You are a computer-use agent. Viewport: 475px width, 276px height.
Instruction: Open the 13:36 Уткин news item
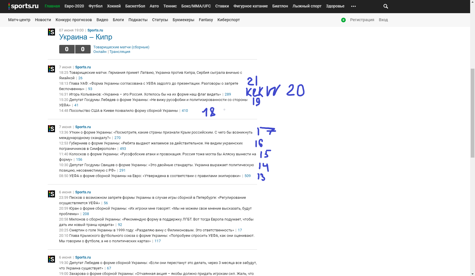(x=156, y=135)
